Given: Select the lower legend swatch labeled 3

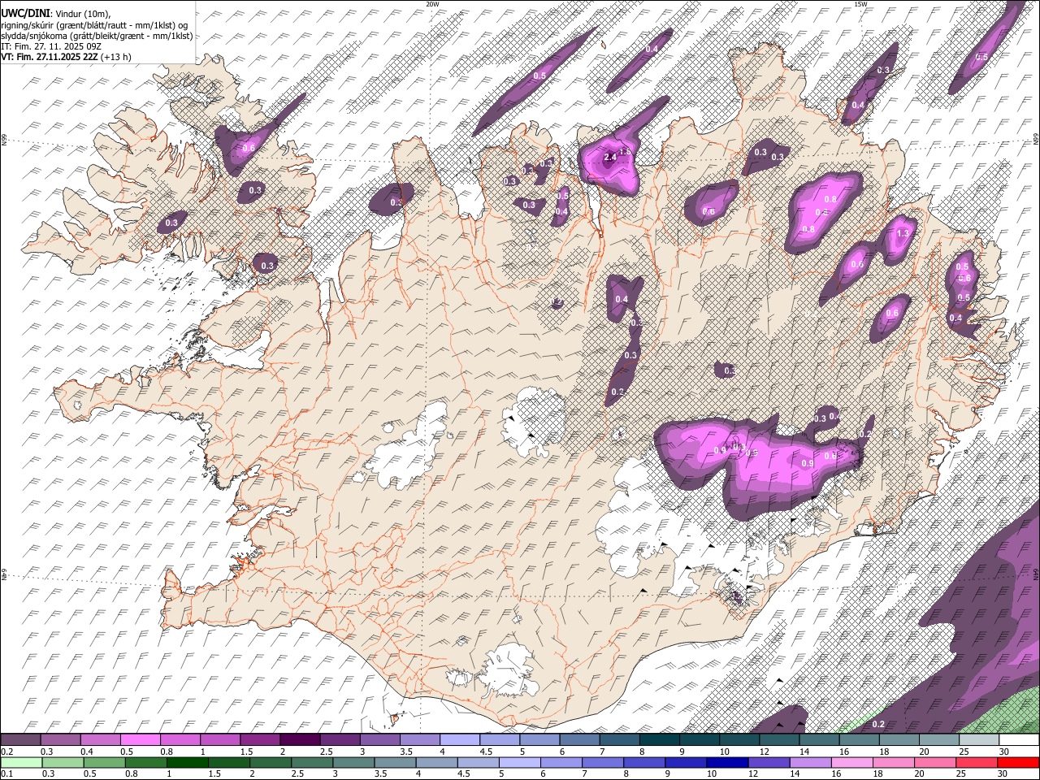Looking at the screenshot, I should point(353,763).
